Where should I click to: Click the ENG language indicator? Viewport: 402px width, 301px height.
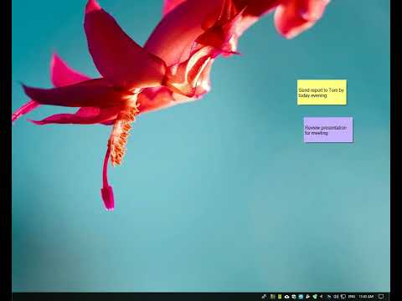tap(352, 297)
